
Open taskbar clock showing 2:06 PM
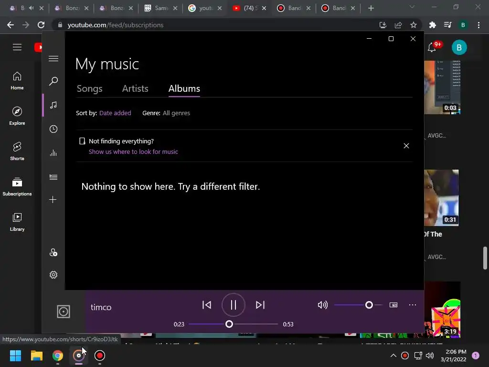click(454, 356)
